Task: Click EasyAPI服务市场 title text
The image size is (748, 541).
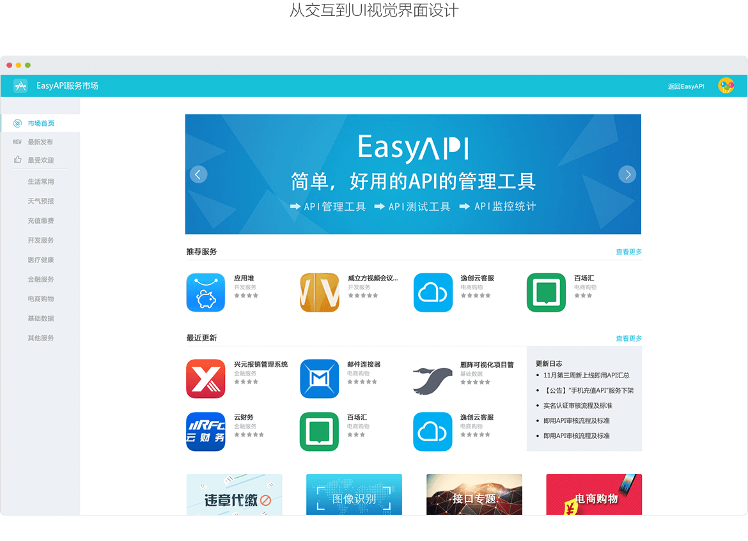Action: (x=67, y=86)
